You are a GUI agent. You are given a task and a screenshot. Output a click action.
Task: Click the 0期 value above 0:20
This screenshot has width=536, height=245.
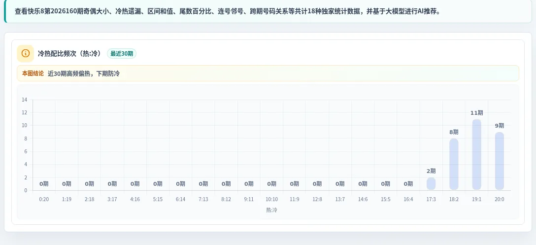pos(44,184)
